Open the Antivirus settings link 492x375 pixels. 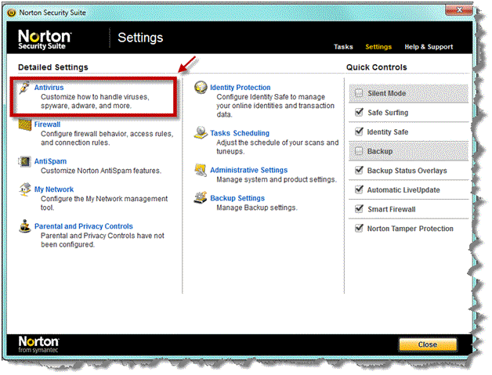[49, 88]
